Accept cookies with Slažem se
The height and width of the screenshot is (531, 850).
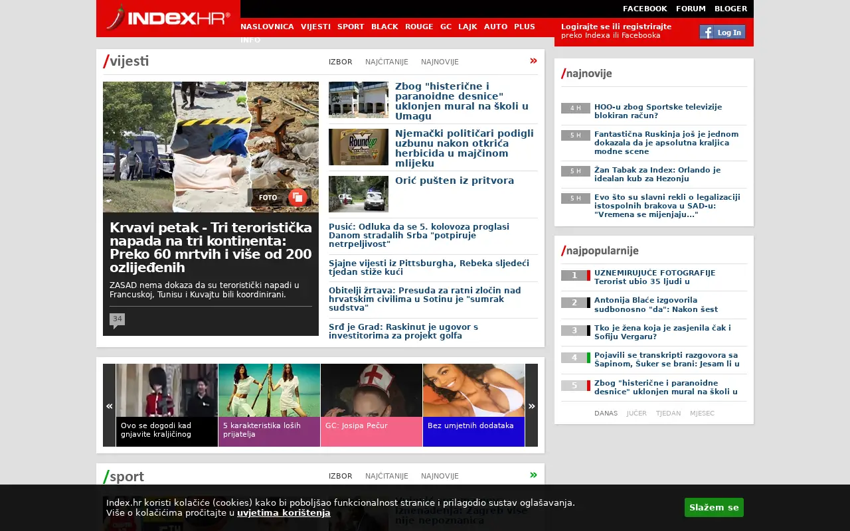[714, 507]
